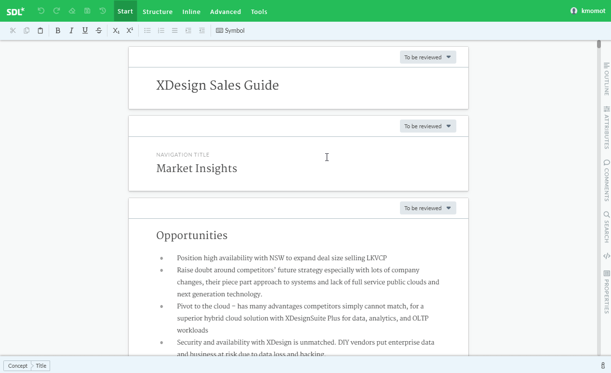Open review status dropdown above Opportunities
Screen dimensions: 611x373
pos(428,208)
